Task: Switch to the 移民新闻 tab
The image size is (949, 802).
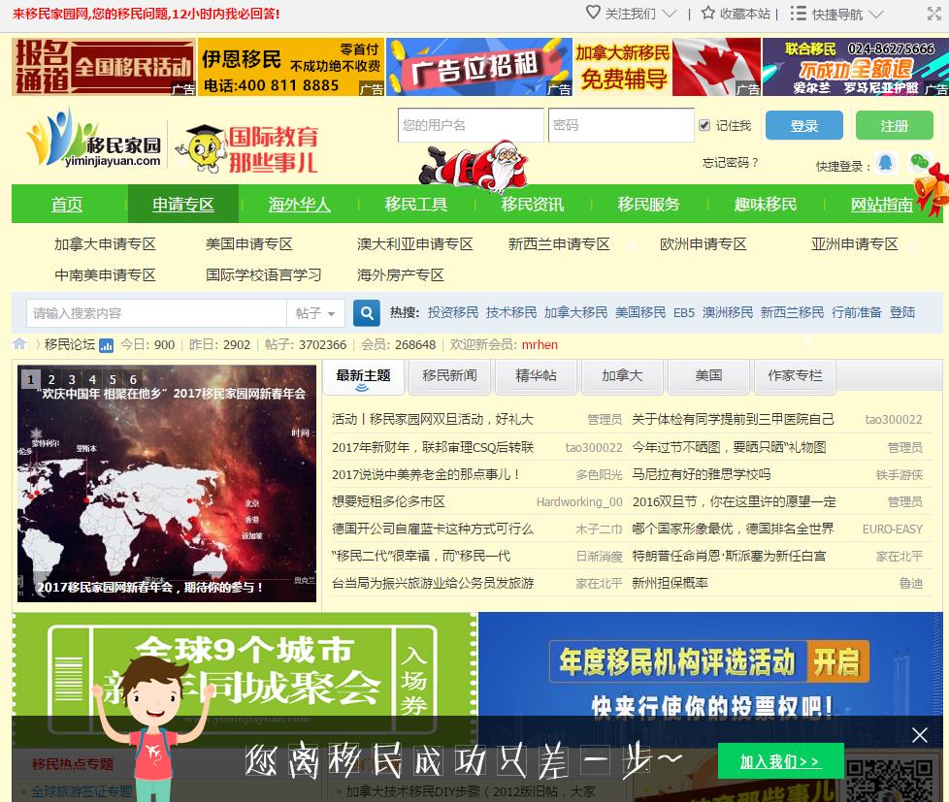Action: [449, 376]
